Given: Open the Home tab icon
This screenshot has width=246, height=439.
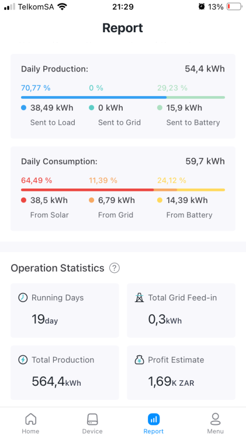Looking at the screenshot, I should click(31, 419).
